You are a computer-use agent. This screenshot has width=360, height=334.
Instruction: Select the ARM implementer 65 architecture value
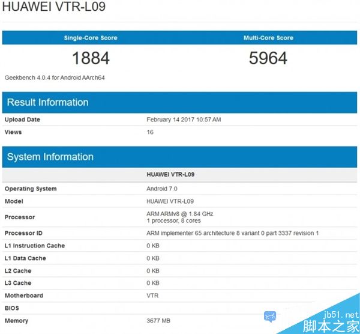coord(233,233)
